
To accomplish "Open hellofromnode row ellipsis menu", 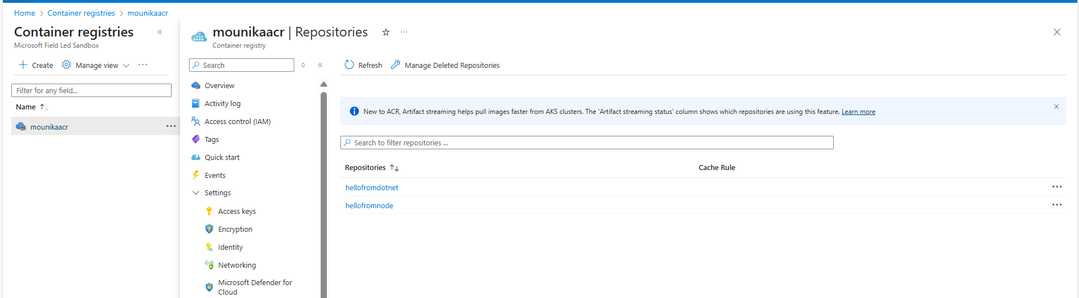I will coord(1057,205).
